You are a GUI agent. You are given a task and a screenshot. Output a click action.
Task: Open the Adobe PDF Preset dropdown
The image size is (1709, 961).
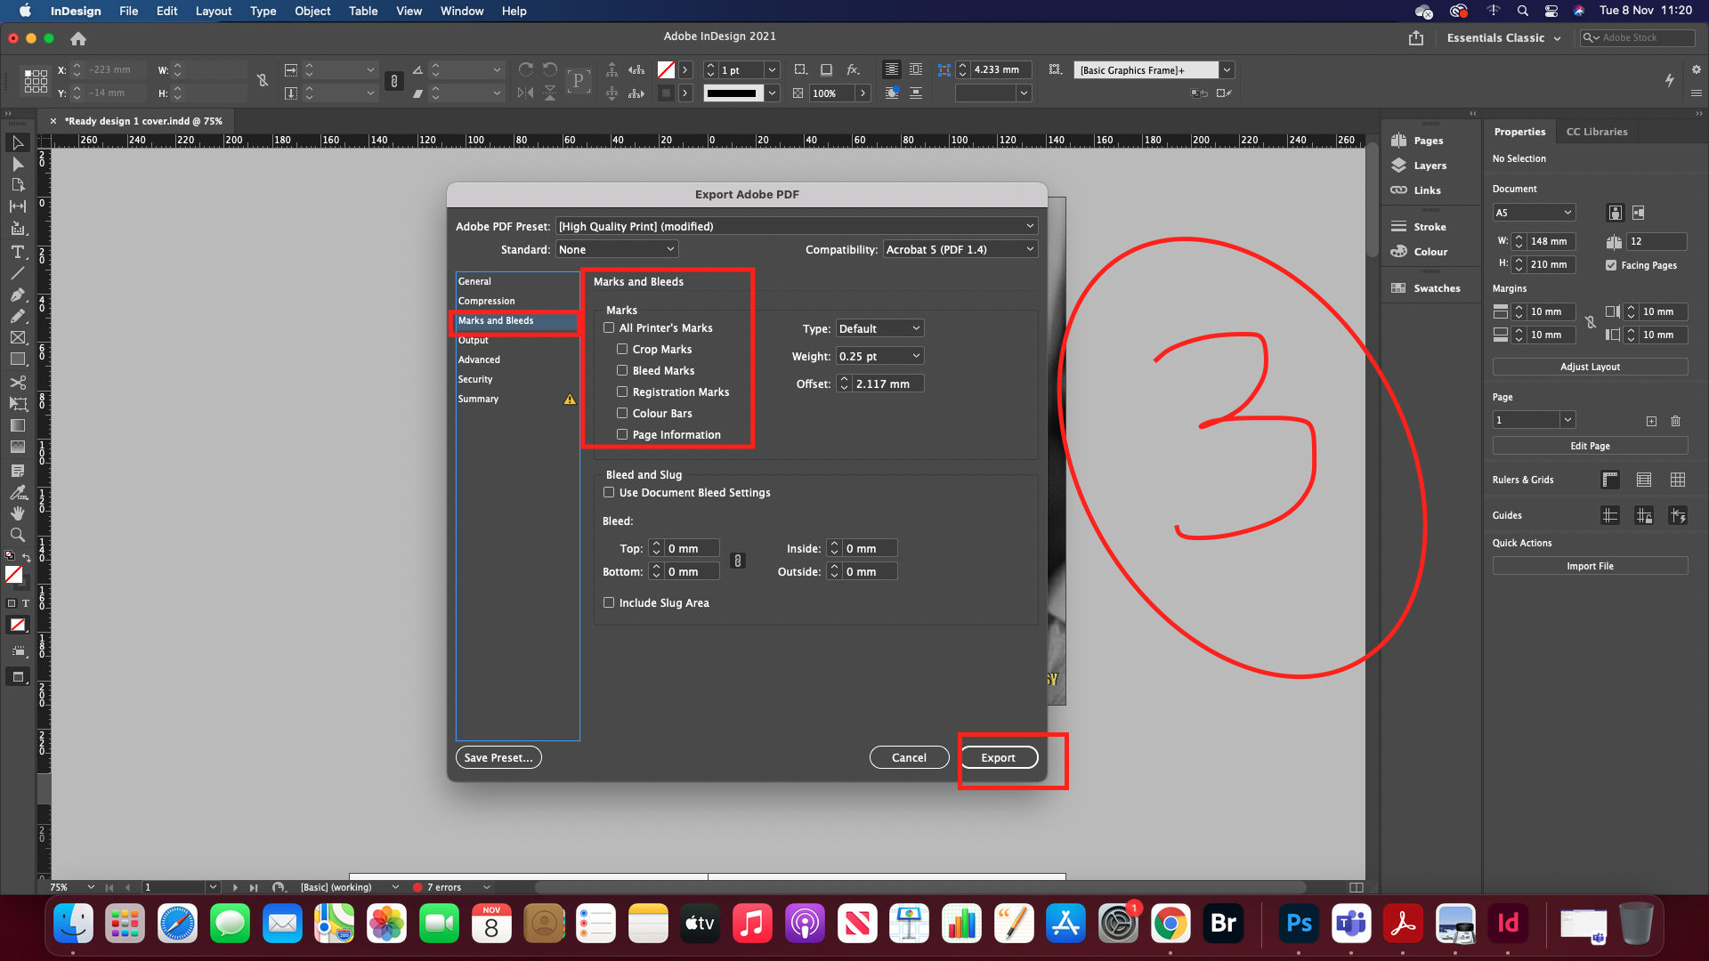pos(797,226)
